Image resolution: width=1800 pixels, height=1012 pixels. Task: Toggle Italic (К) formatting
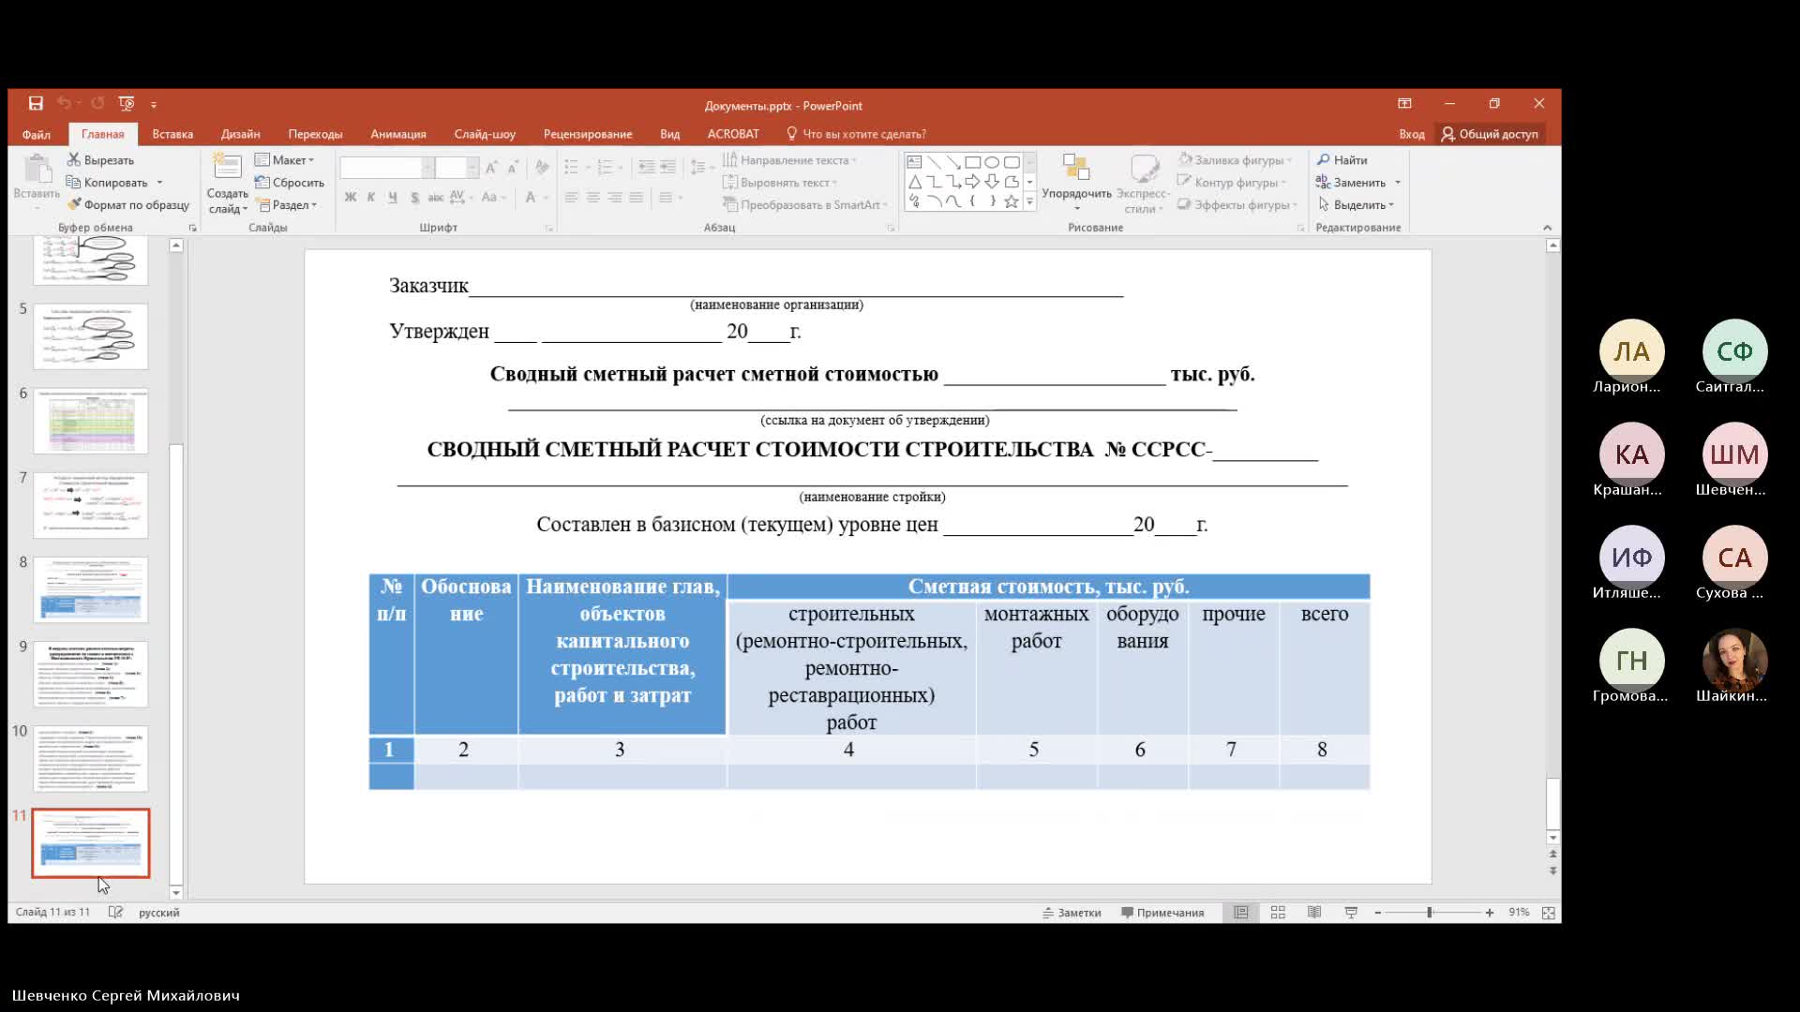(x=371, y=198)
